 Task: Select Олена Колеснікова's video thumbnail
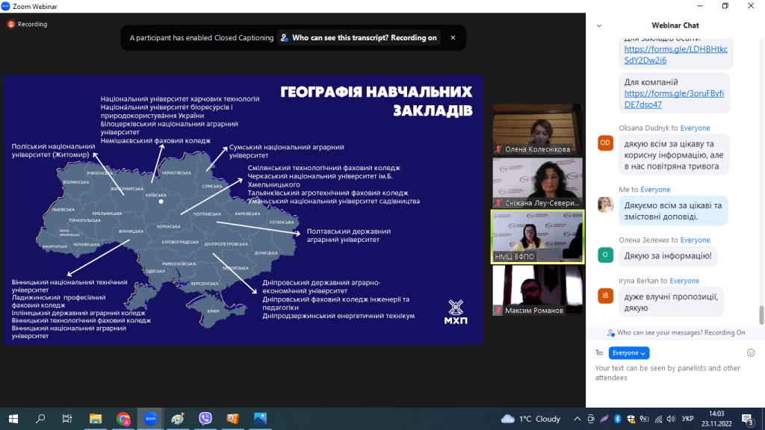[537, 129]
